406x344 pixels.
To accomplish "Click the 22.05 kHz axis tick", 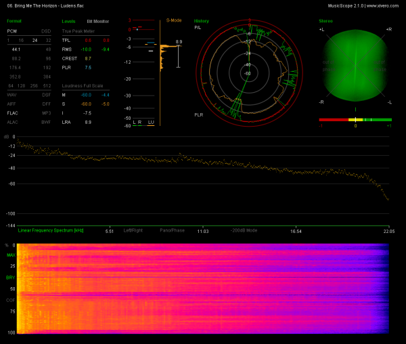I will click(389, 232).
